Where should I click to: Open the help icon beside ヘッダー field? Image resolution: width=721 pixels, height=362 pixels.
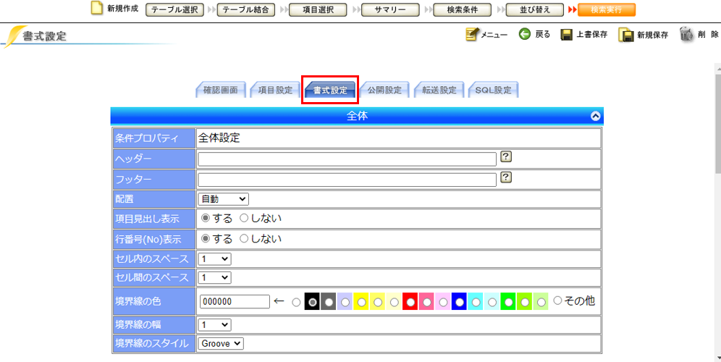tap(506, 157)
